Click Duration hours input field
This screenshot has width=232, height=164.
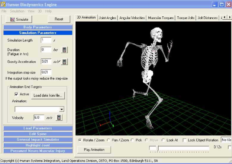[x=46, y=50]
